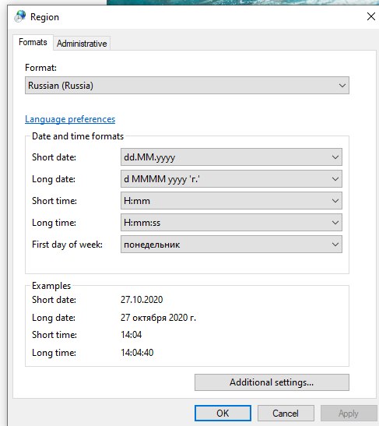Click the Date and time formats group label
The image size is (379, 426).
[x=78, y=136]
